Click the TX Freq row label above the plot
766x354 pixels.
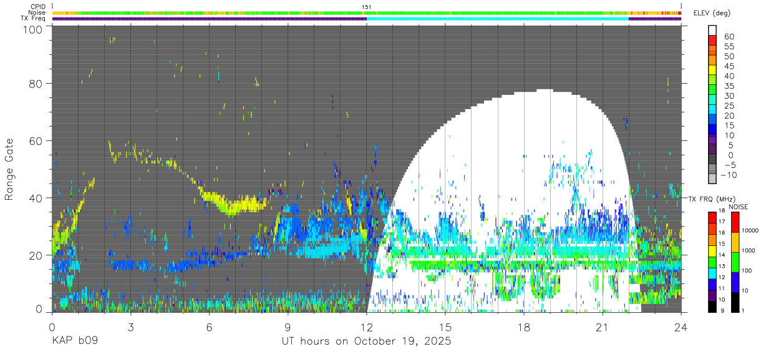click(x=34, y=18)
